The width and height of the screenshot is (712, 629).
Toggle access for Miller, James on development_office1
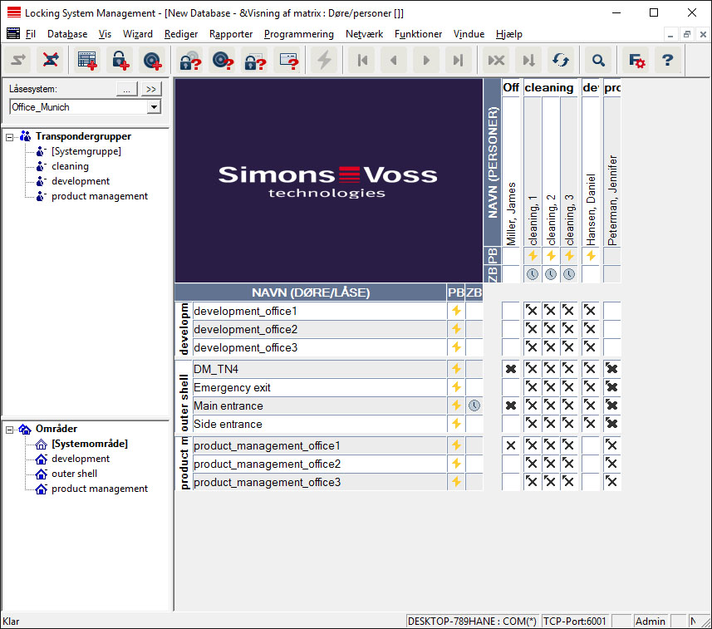(x=511, y=311)
